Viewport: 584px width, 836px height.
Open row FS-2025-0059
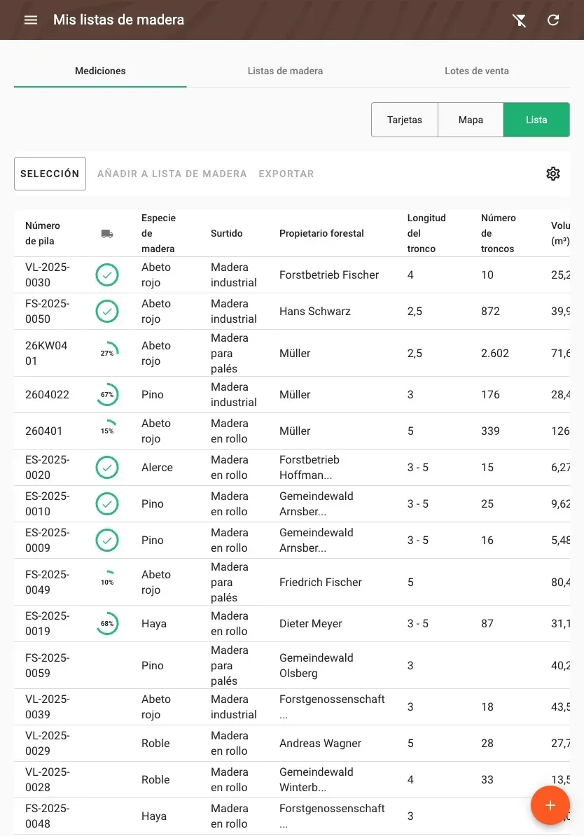point(292,665)
